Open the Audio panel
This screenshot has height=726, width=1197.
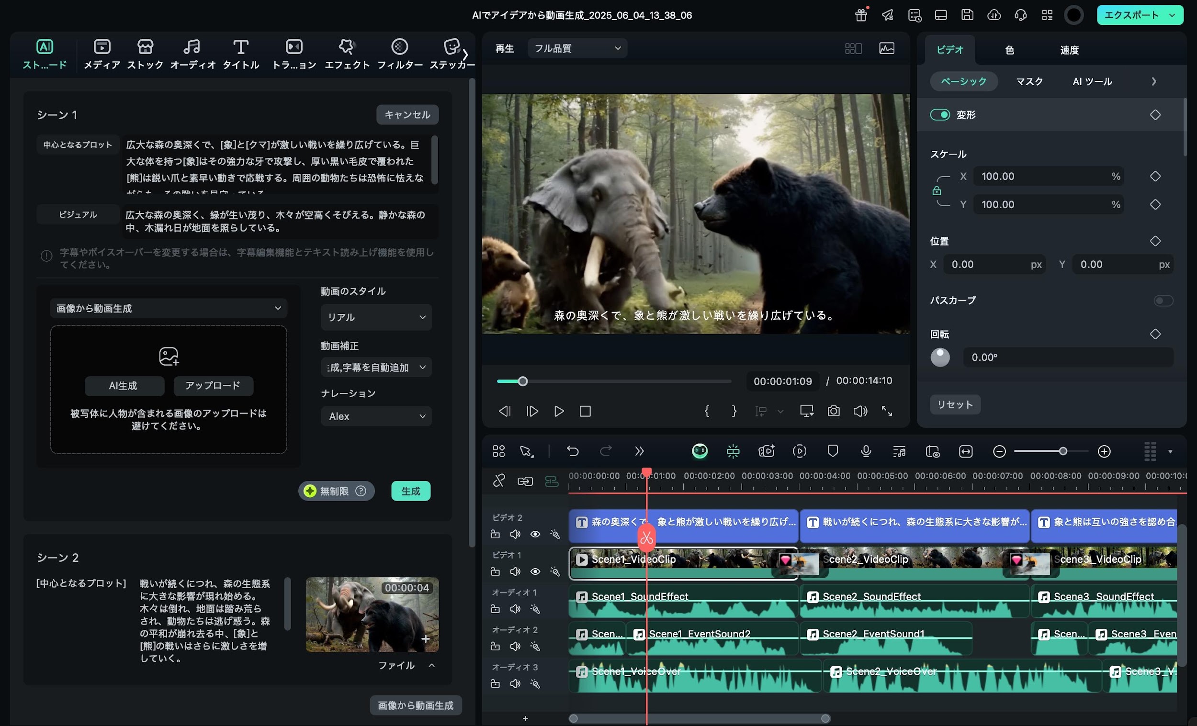click(x=192, y=54)
